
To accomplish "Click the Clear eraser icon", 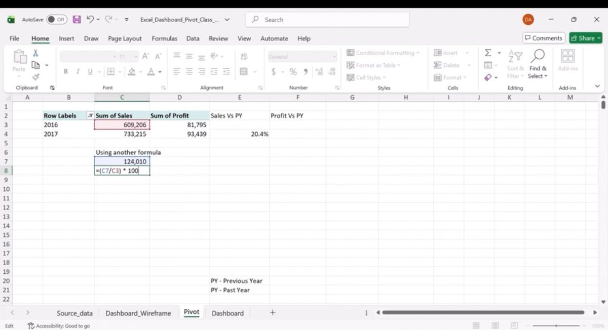I will pos(488,77).
